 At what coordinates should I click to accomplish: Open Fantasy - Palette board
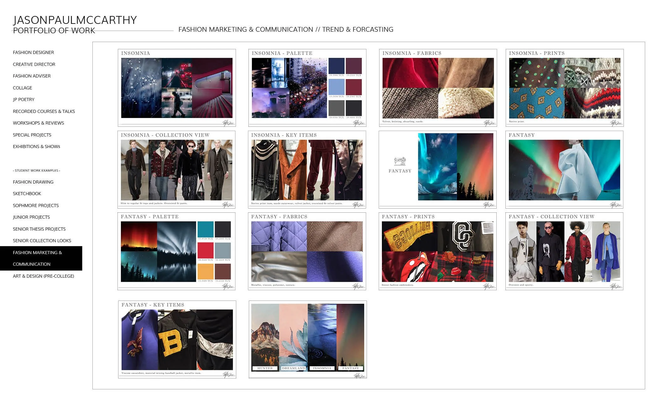point(176,251)
